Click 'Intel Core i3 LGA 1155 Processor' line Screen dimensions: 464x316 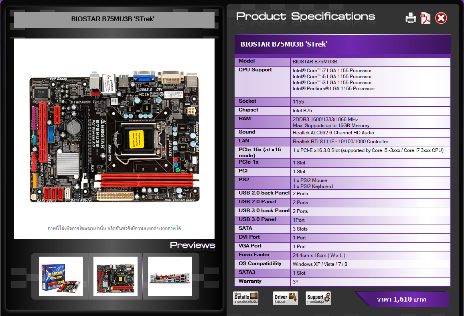pos(332,83)
